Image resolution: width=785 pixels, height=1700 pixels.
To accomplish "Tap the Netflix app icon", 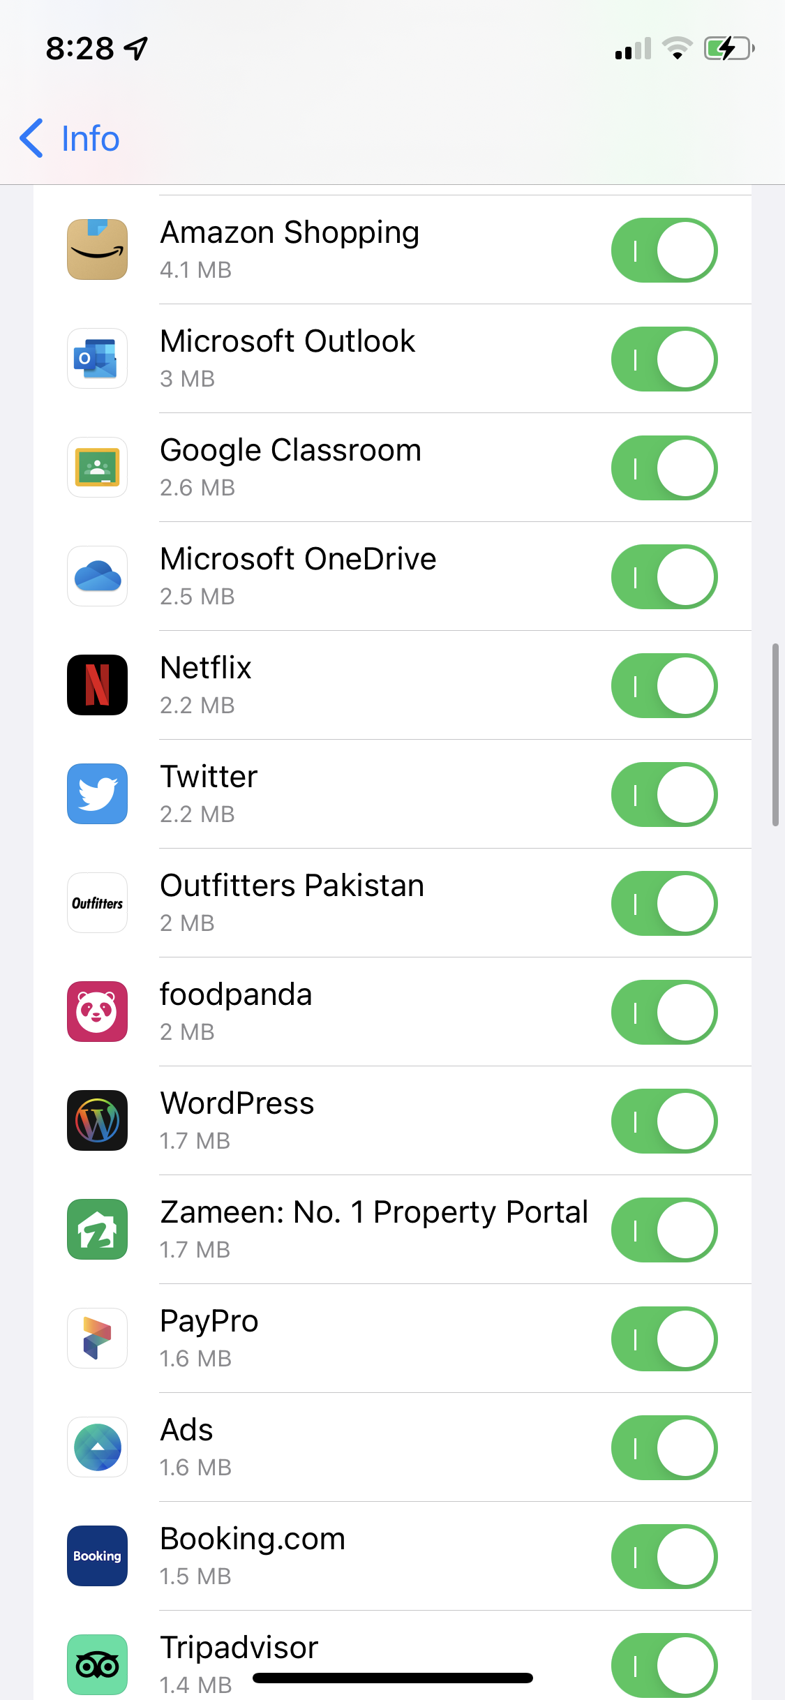I will pyautogui.click(x=97, y=685).
